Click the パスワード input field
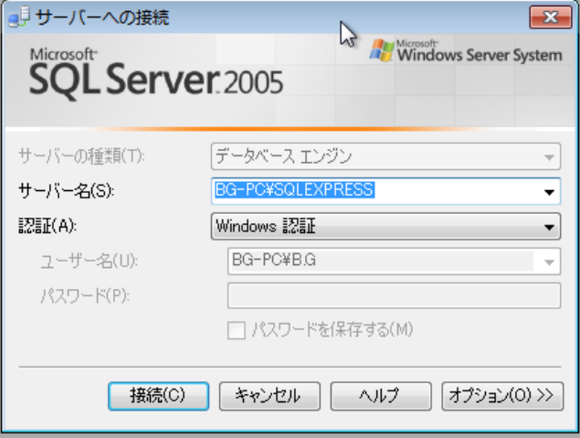This screenshot has height=438, width=580. 394,296
